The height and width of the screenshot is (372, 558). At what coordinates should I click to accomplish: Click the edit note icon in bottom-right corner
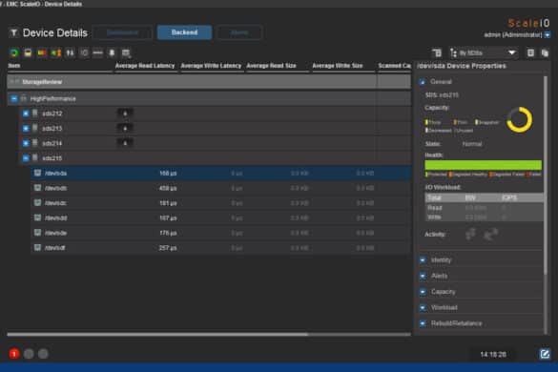point(545,354)
